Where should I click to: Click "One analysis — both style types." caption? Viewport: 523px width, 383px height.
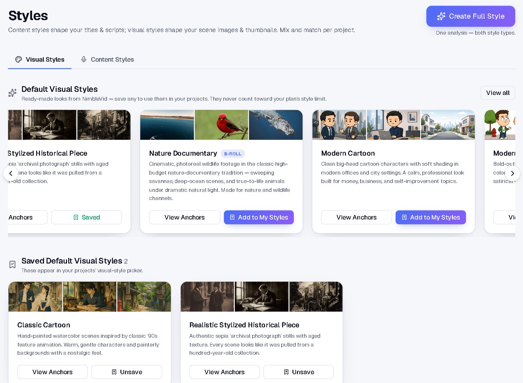tap(476, 33)
